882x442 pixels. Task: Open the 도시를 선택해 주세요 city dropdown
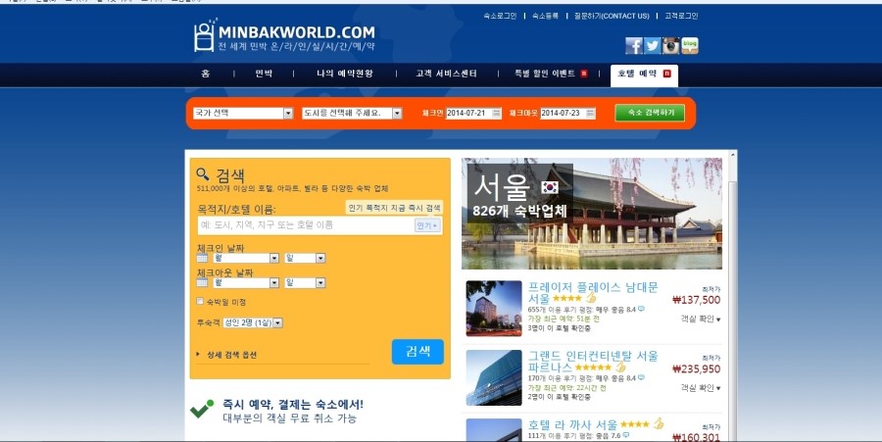coord(352,113)
